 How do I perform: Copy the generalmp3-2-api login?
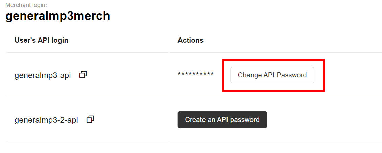90,119
